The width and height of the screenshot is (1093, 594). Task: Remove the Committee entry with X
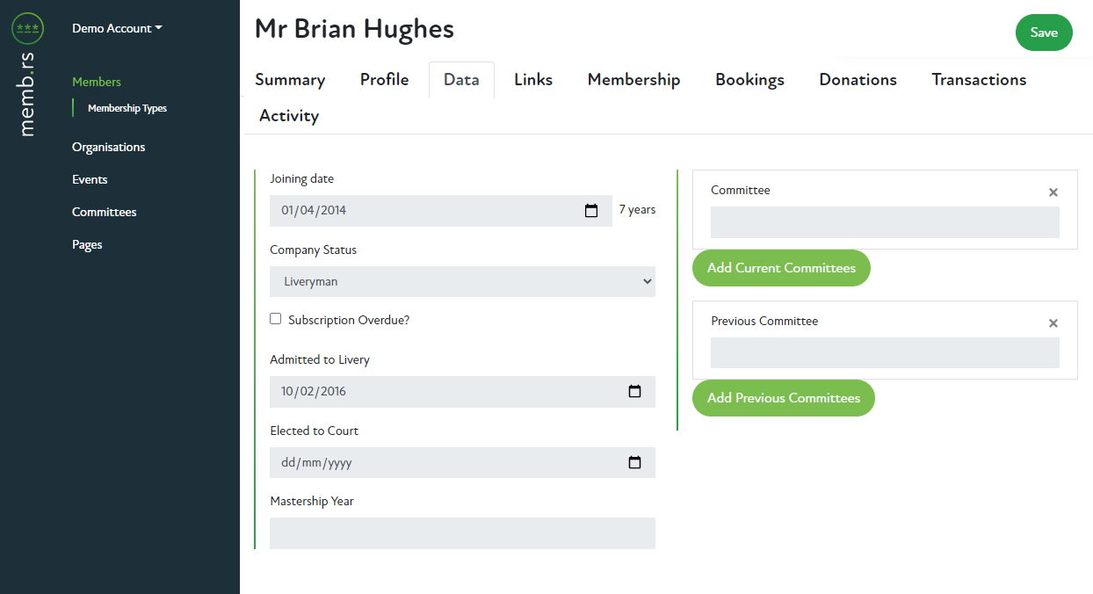(1053, 192)
